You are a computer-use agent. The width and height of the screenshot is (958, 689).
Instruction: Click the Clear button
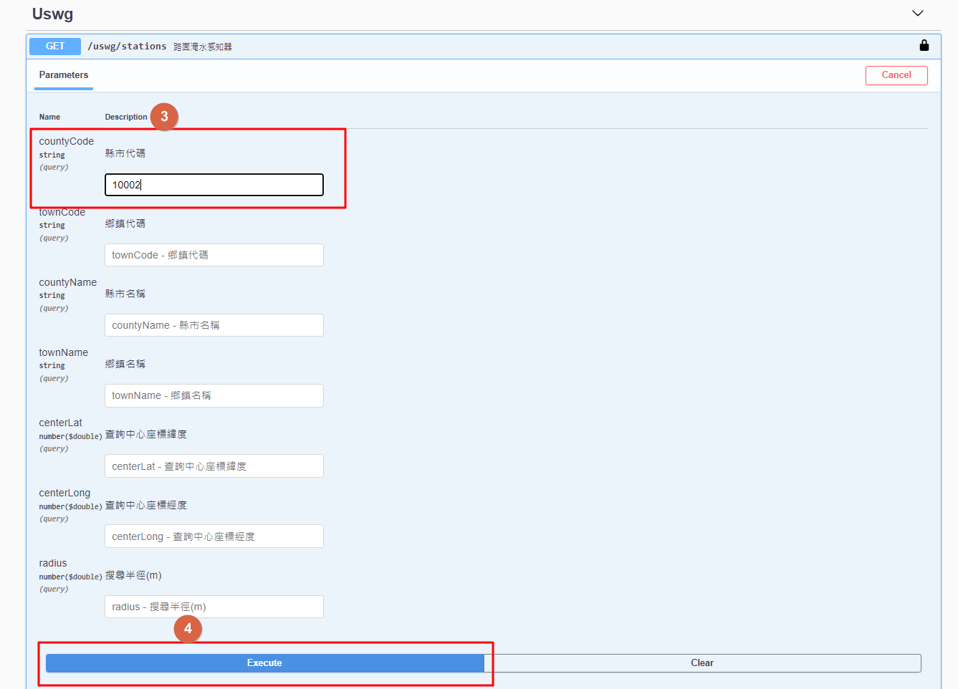(x=701, y=663)
